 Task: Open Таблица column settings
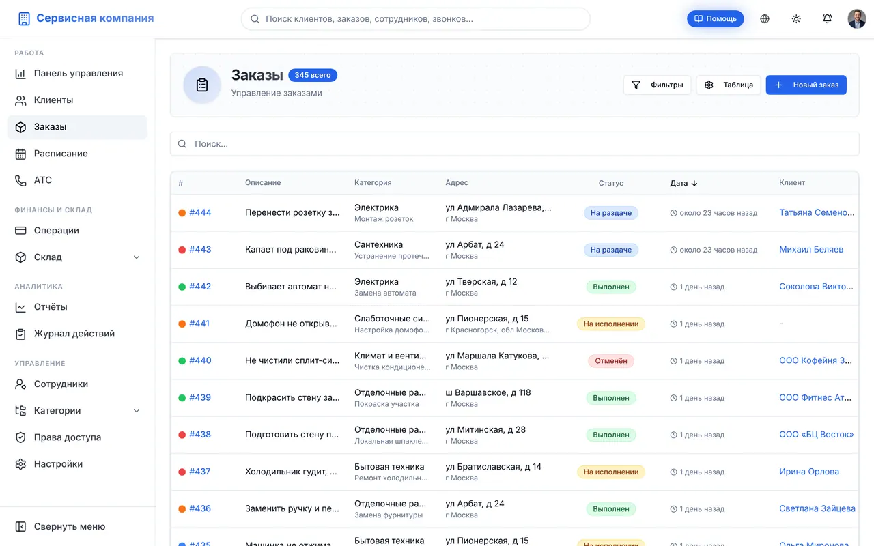(729, 85)
